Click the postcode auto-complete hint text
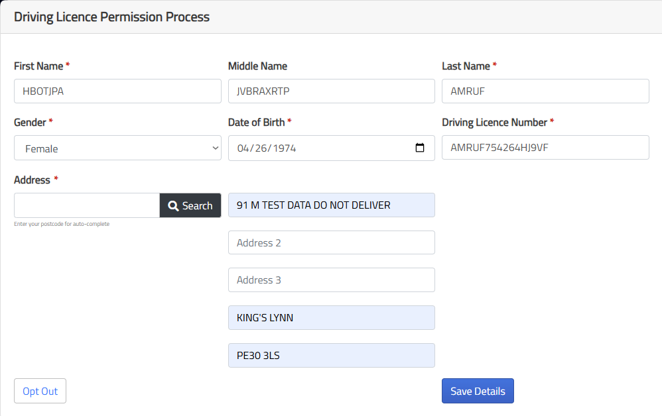Screen dimensions: 662x416 pos(62,224)
